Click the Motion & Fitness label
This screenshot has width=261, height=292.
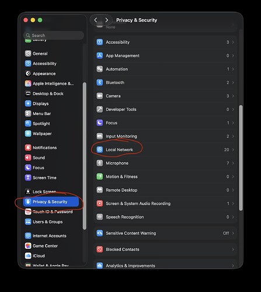coord(121,176)
